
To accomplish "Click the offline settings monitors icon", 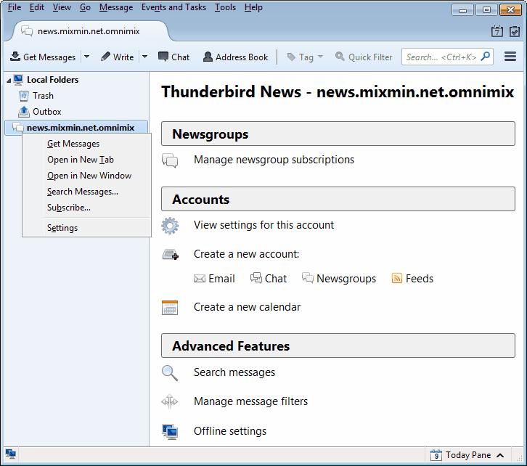I will coord(170,432).
